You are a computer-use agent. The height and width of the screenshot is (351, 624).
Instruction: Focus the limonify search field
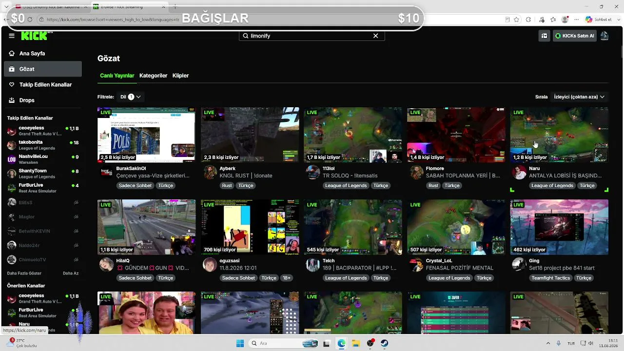(x=312, y=36)
